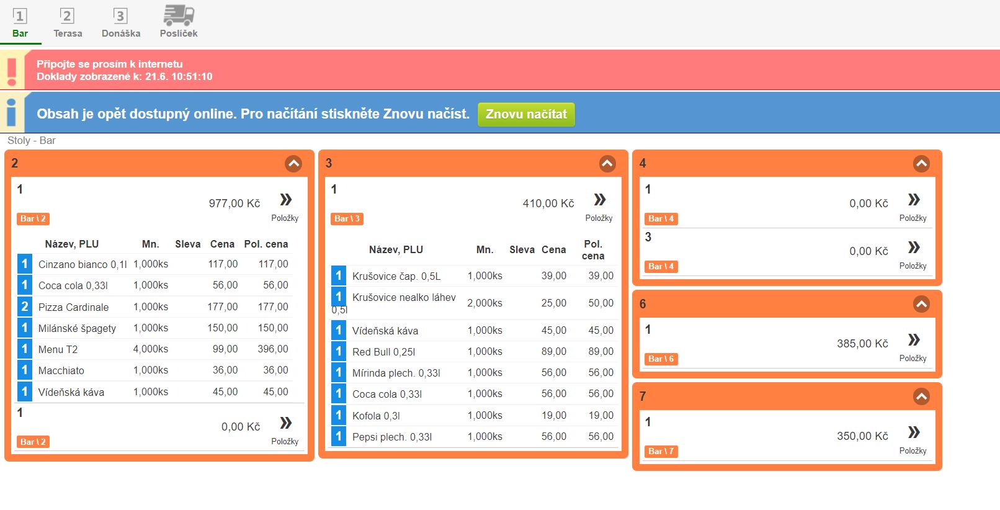Select the Bar tab

coord(20,23)
